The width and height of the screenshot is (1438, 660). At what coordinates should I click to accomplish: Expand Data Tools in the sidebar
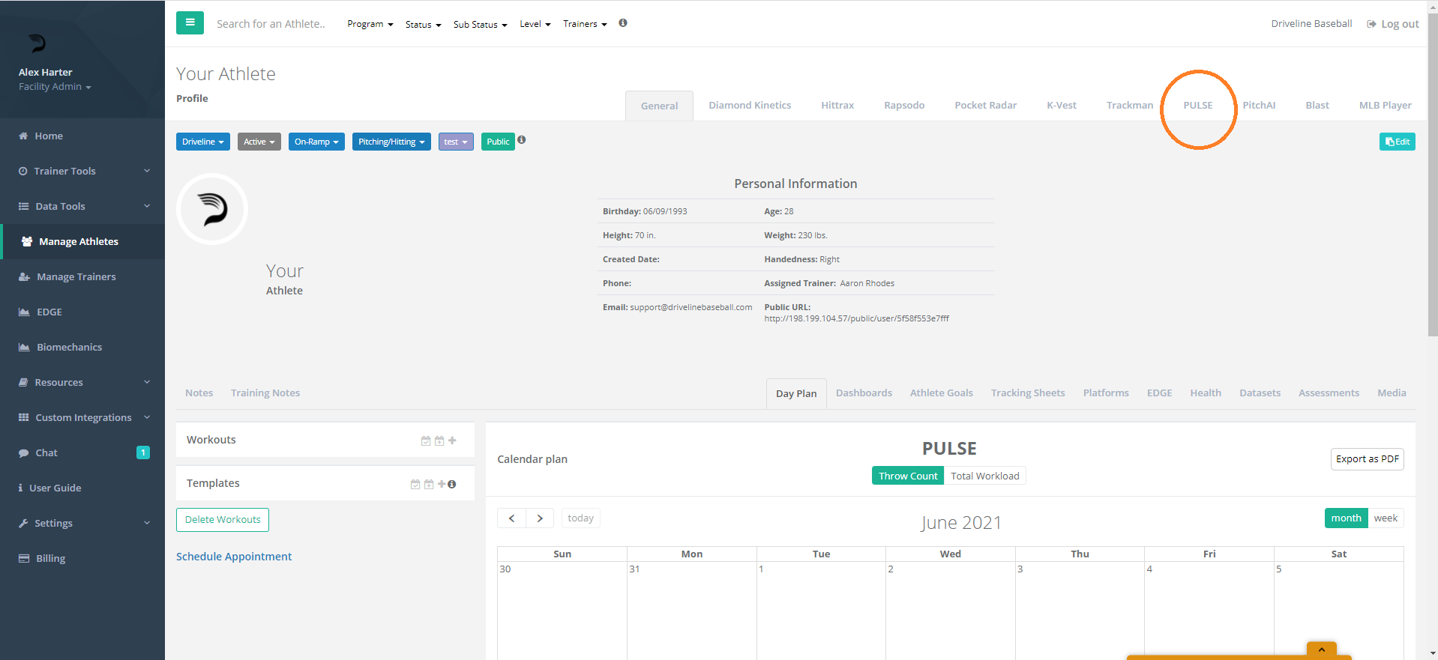tap(82, 206)
